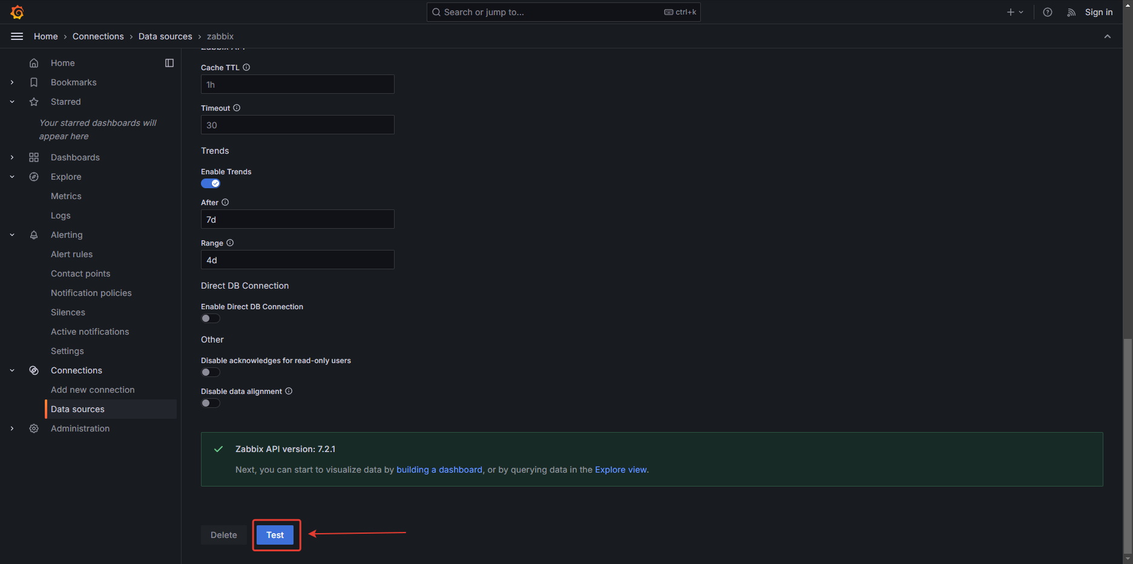Click the Alerting bell icon

pyautogui.click(x=34, y=235)
